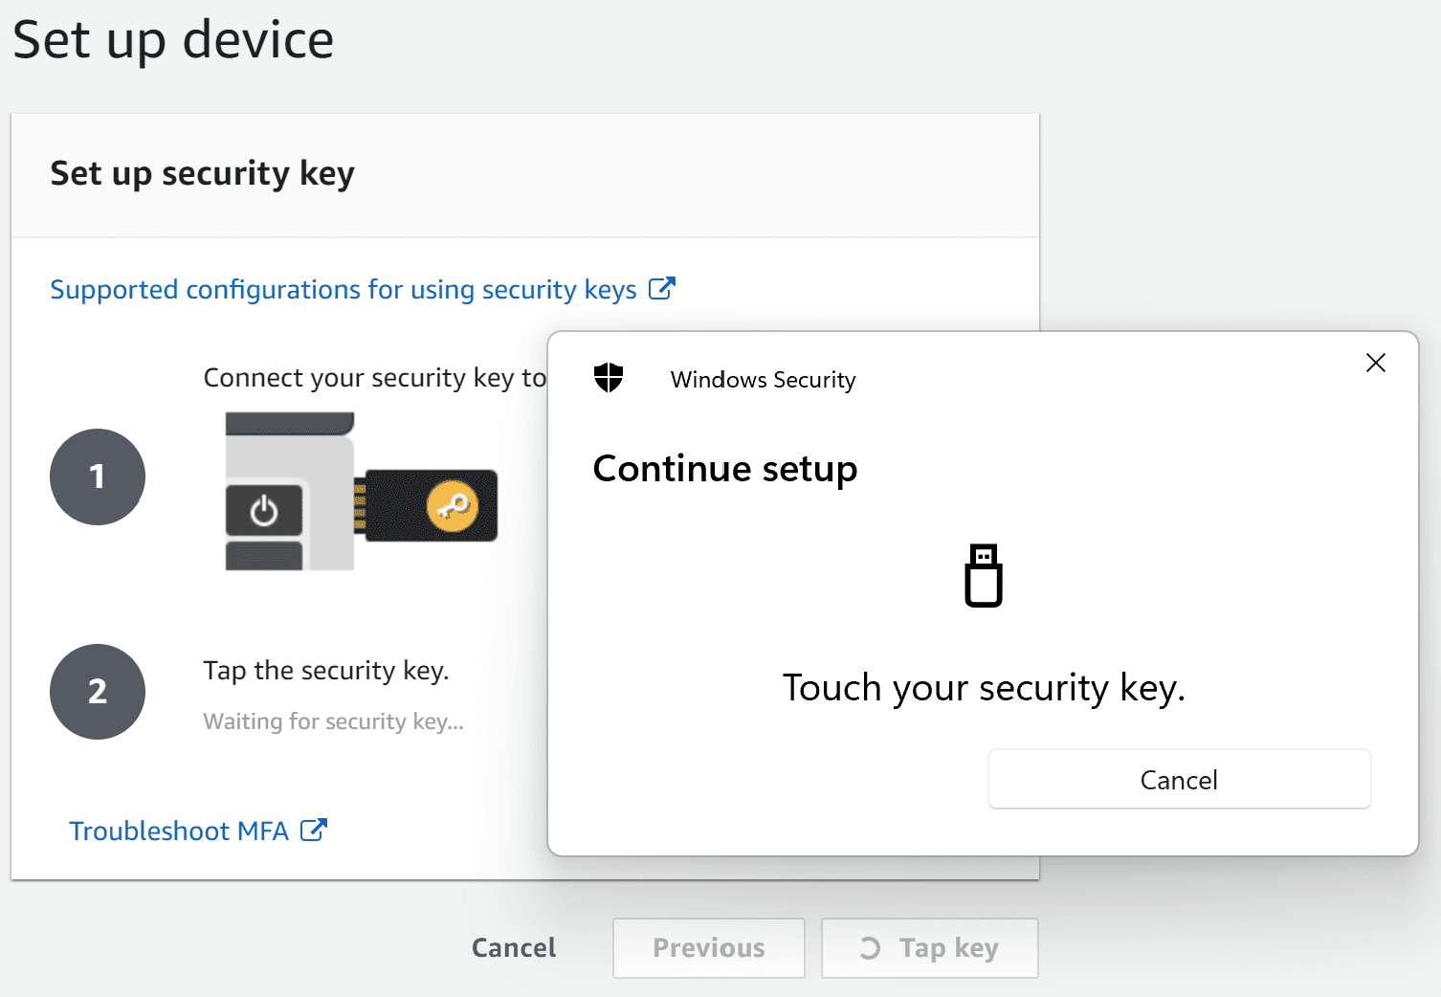The width and height of the screenshot is (1441, 997).
Task: Click the step 1 number circle
Action: (x=98, y=476)
